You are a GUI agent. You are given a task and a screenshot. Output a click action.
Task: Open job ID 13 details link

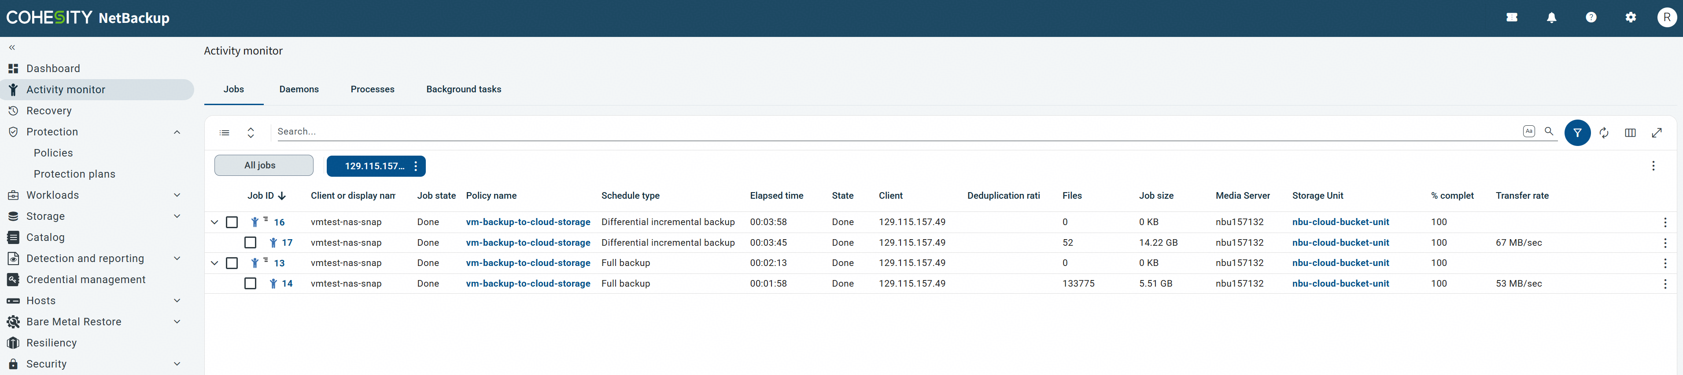[280, 263]
